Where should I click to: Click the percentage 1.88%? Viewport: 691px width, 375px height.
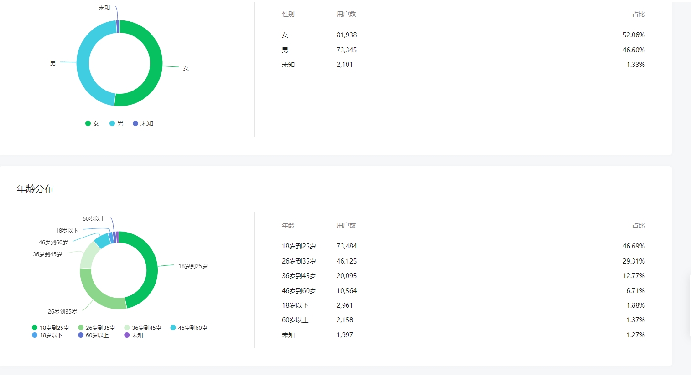(636, 305)
